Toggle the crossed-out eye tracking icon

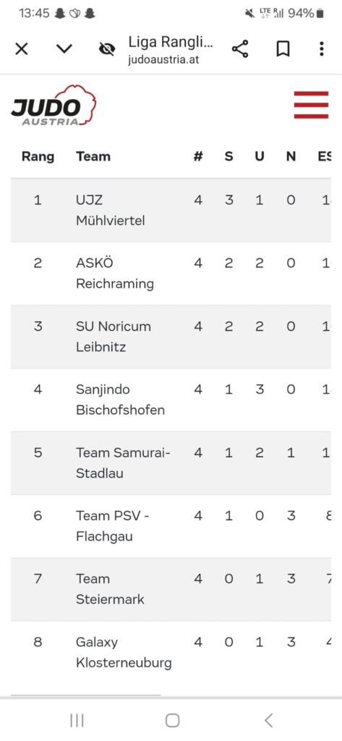pyautogui.click(x=107, y=48)
